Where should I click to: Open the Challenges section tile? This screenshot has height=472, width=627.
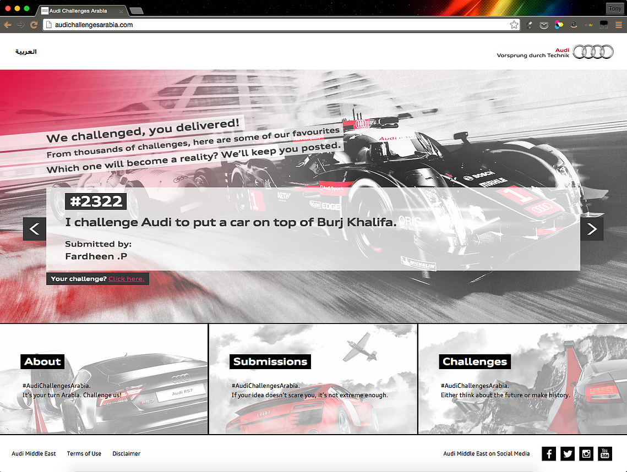click(522, 379)
